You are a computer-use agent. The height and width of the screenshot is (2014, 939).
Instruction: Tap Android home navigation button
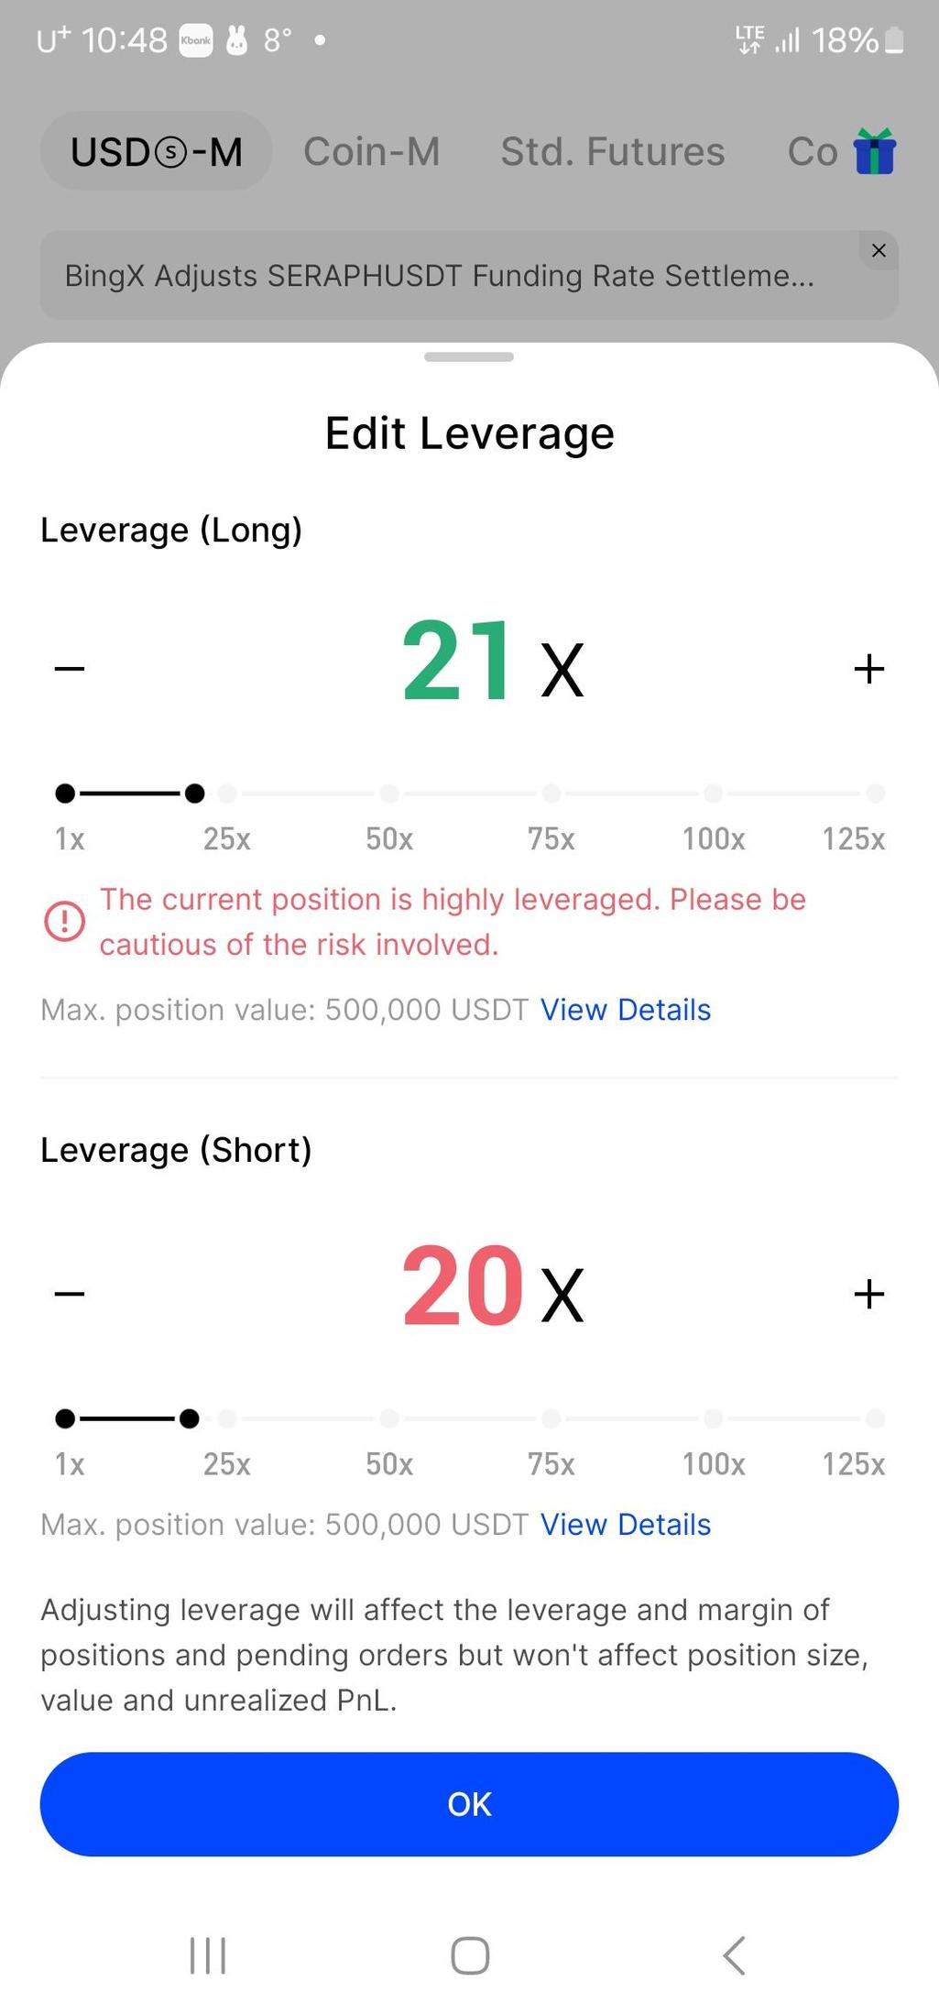[x=470, y=1955]
